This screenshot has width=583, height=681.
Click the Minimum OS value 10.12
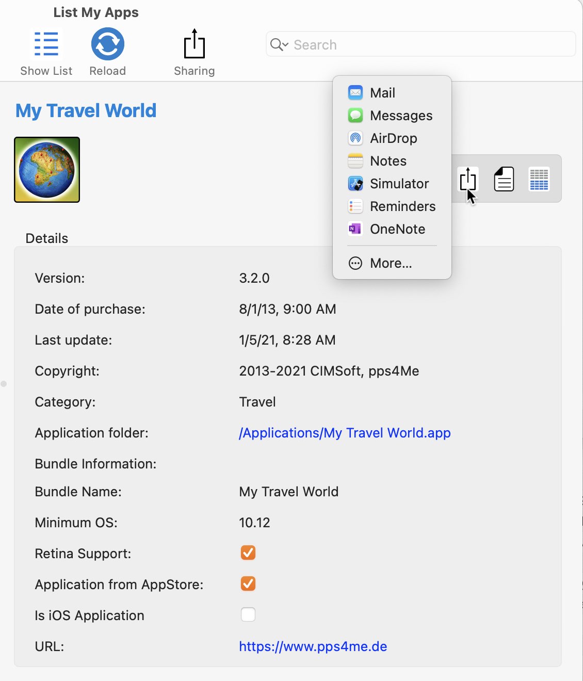[x=254, y=523]
